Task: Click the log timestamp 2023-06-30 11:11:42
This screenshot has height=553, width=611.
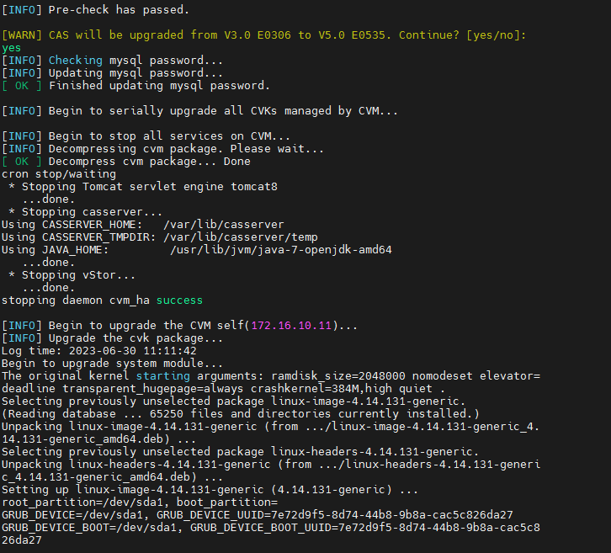Action: tap(131, 350)
